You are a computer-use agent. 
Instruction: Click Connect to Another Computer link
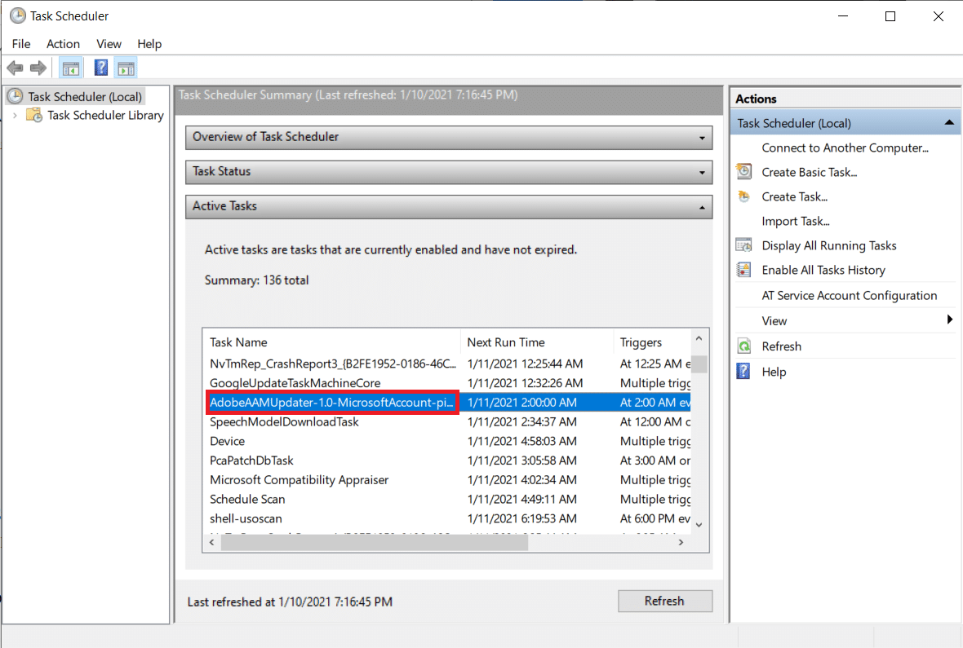pyautogui.click(x=845, y=148)
